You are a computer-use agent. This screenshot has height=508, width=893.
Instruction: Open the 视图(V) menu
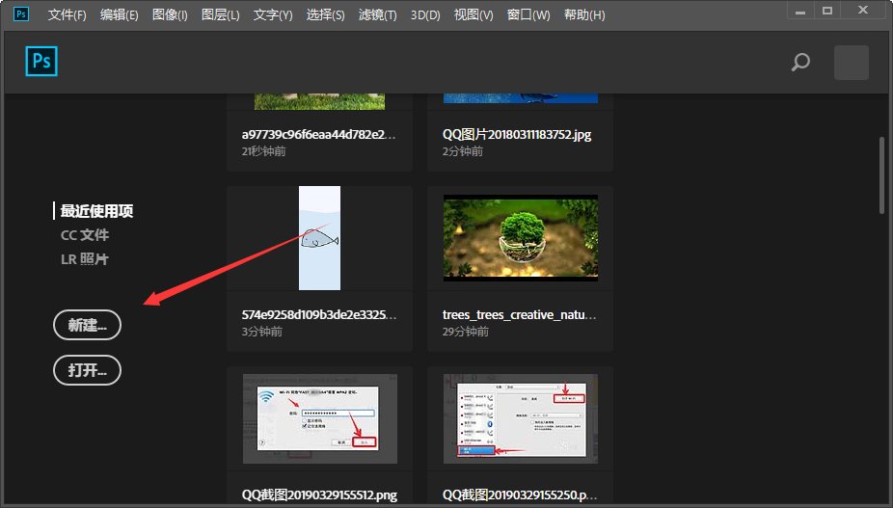[x=474, y=14]
